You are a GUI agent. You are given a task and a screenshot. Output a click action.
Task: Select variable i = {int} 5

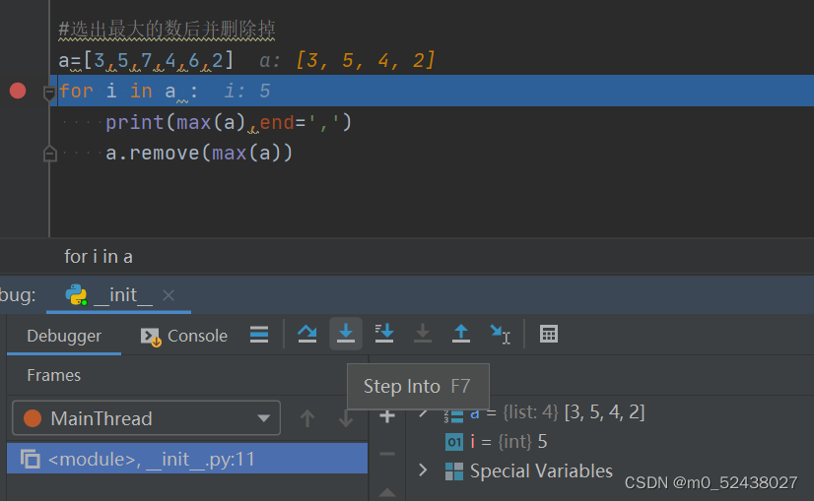click(509, 441)
